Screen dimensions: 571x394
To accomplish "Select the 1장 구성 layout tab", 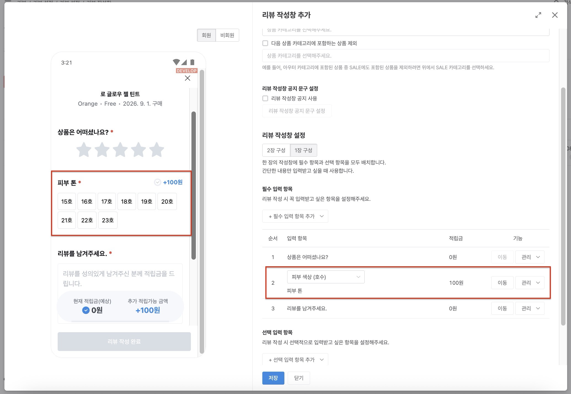I will point(303,150).
